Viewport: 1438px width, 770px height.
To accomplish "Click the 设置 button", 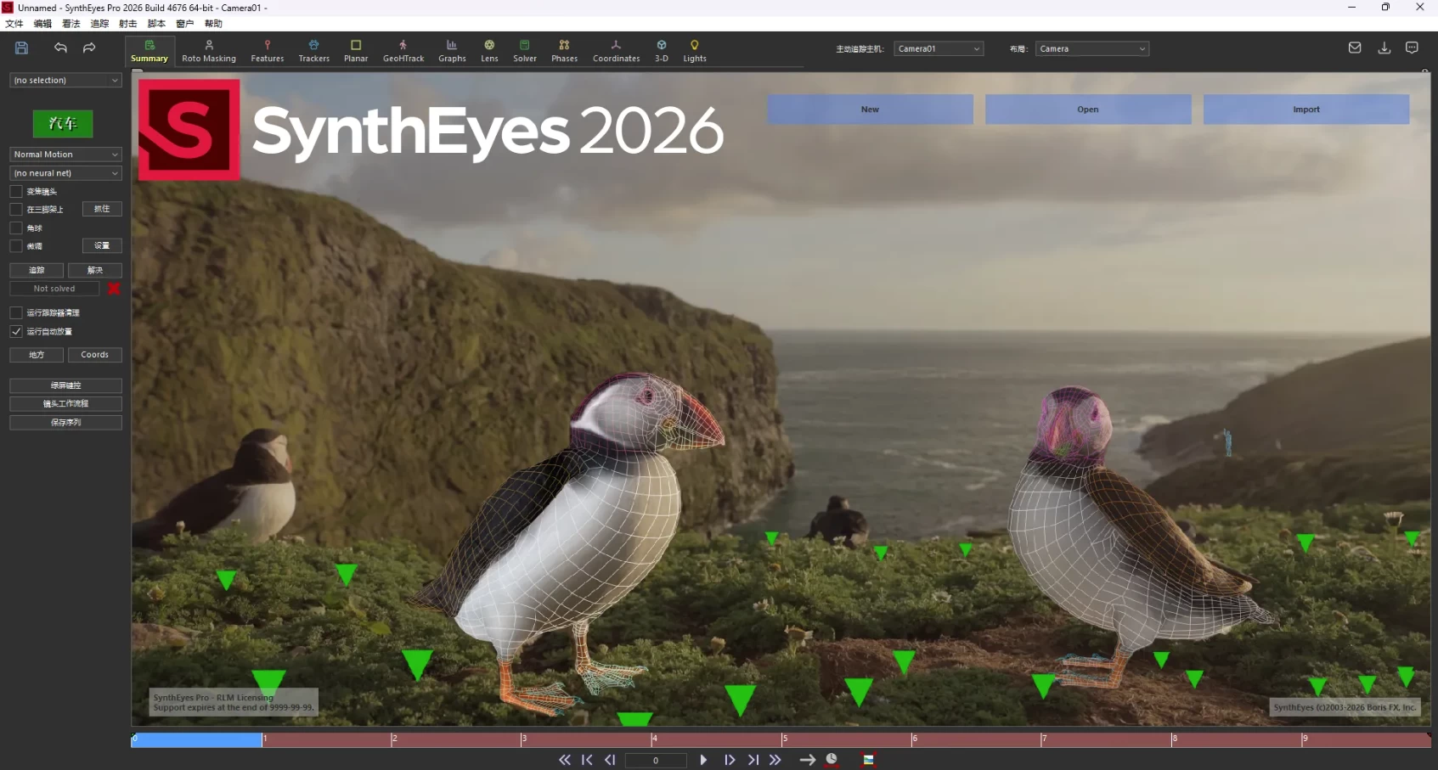I will point(102,245).
